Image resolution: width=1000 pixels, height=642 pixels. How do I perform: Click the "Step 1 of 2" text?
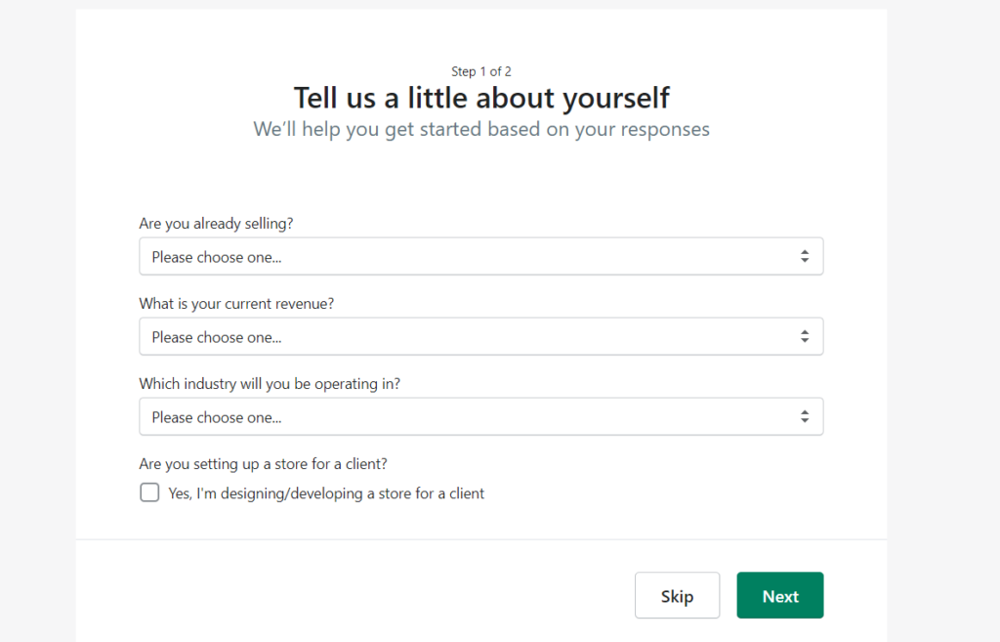click(x=481, y=71)
